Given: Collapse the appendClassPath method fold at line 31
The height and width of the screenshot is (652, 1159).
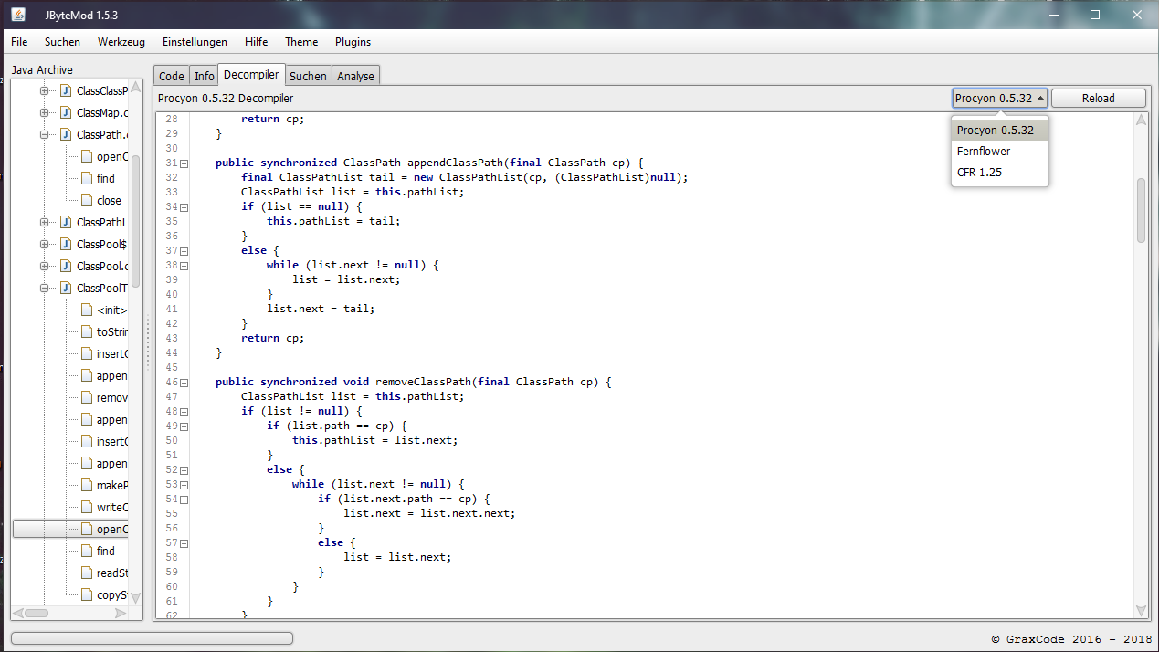Looking at the screenshot, I should (x=184, y=163).
